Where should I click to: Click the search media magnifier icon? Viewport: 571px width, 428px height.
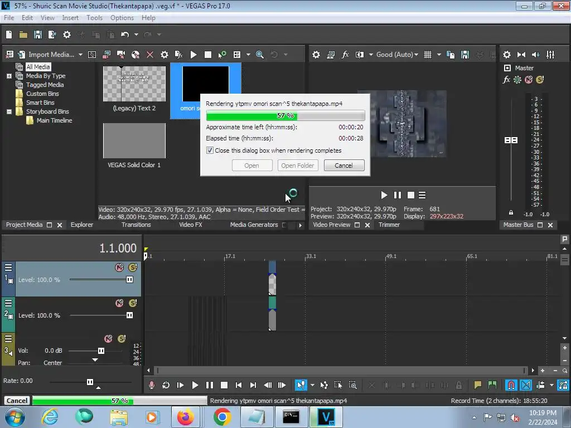[260, 55]
